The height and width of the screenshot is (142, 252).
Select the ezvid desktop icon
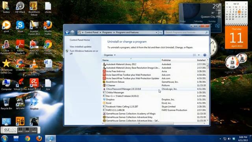(x=6, y=26)
